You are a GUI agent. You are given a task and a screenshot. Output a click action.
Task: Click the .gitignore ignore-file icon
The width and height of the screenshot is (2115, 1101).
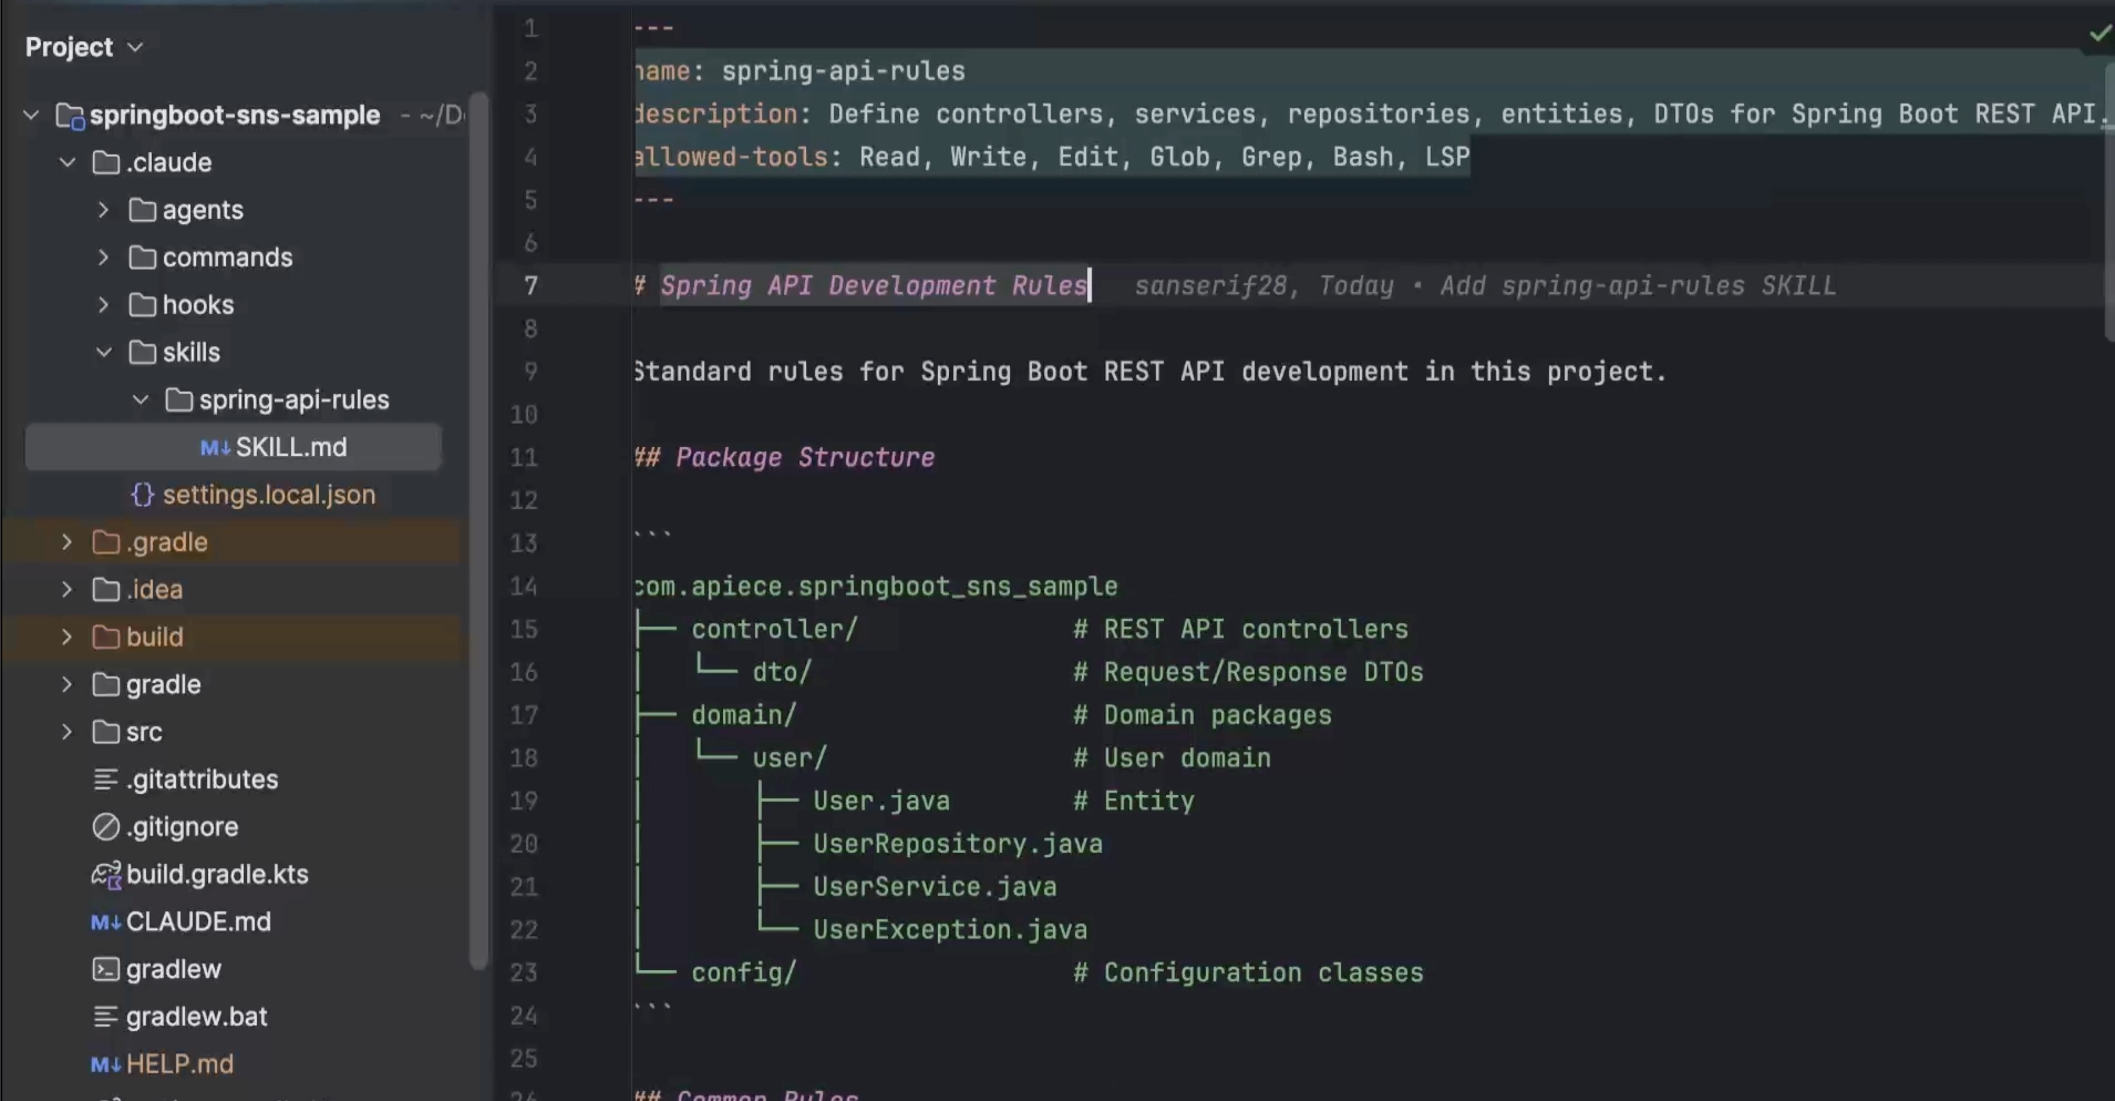click(105, 827)
